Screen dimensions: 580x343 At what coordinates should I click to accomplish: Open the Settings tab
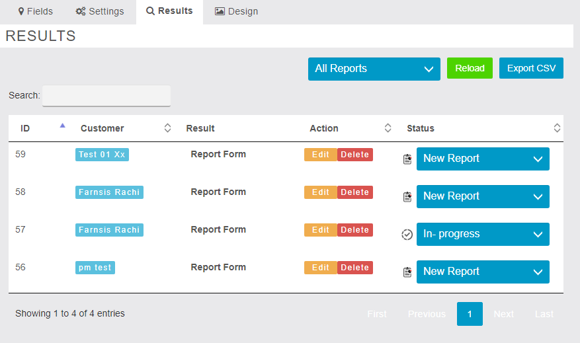(100, 11)
